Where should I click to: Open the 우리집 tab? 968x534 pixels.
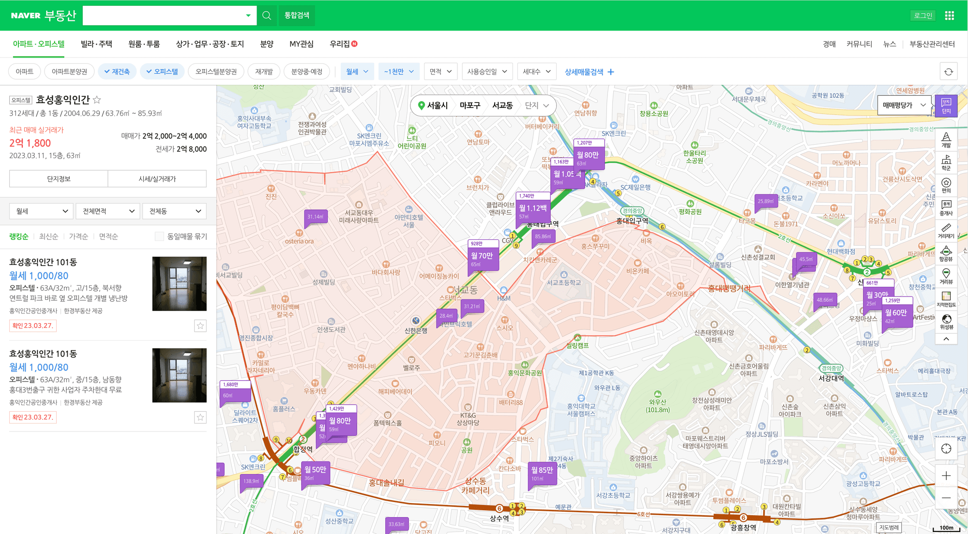pyautogui.click(x=343, y=44)
